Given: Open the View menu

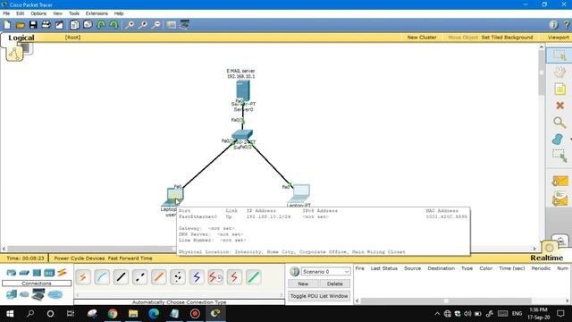Looking at the screenshot, I should (x=57, y=13).
